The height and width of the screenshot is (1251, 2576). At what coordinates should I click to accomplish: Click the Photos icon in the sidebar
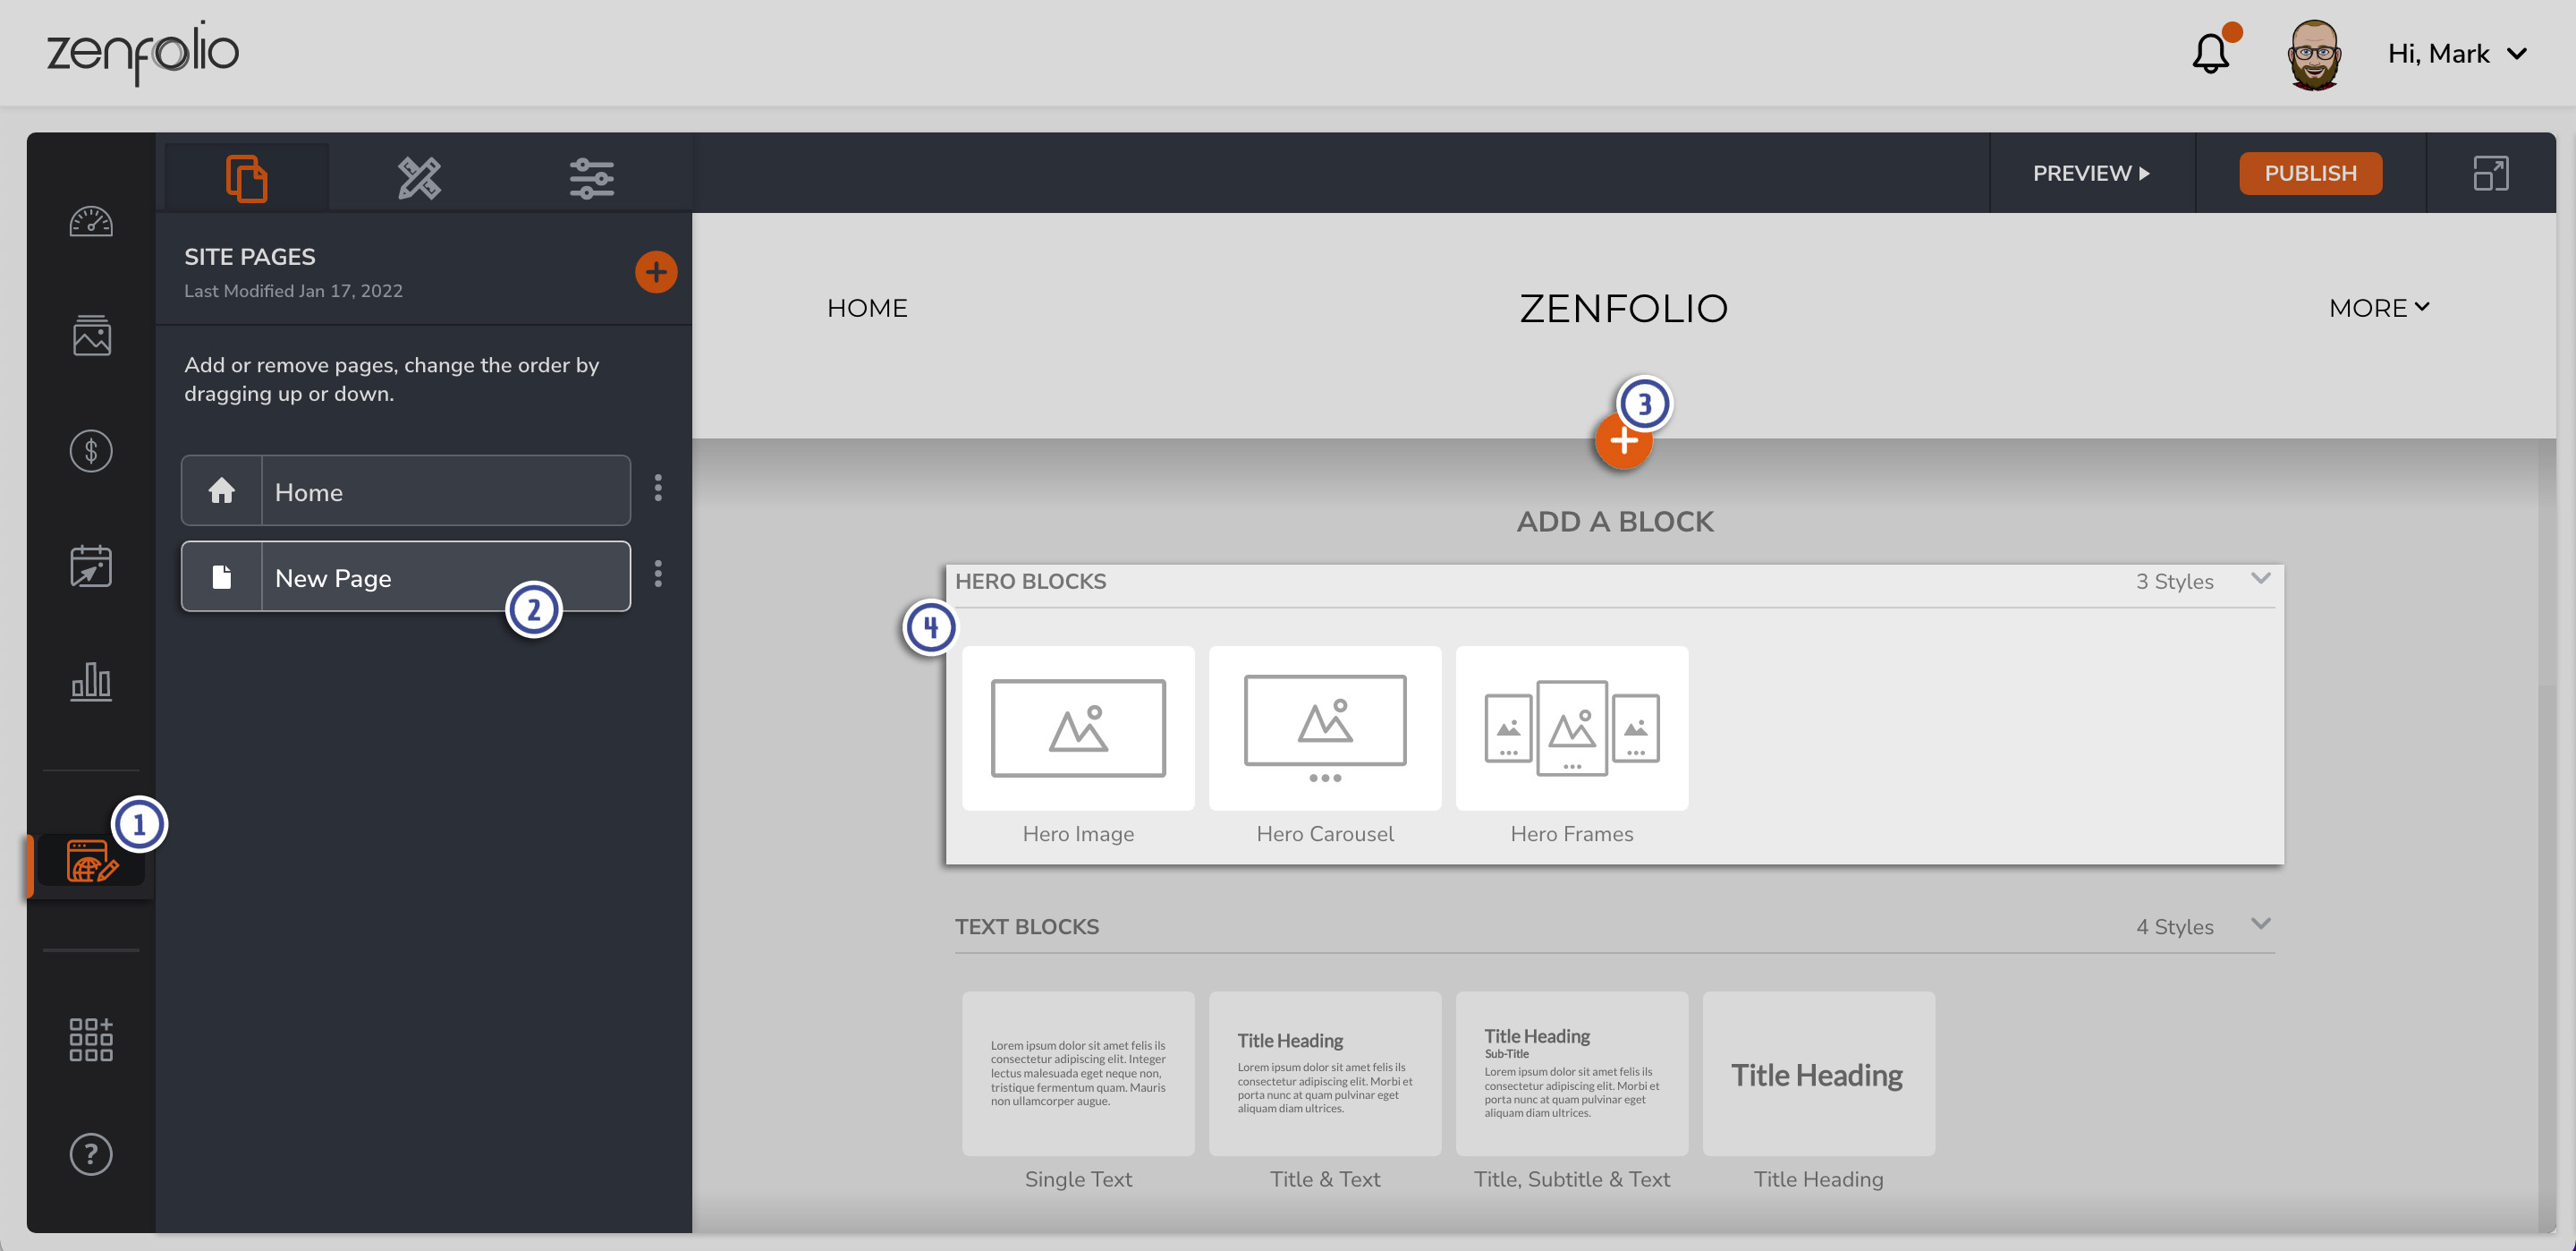pyautogui.click(x=91, y=336)
